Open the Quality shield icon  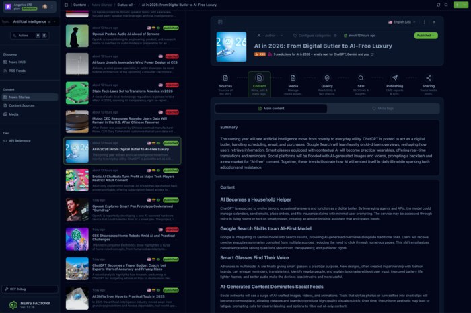click(327, 78)
